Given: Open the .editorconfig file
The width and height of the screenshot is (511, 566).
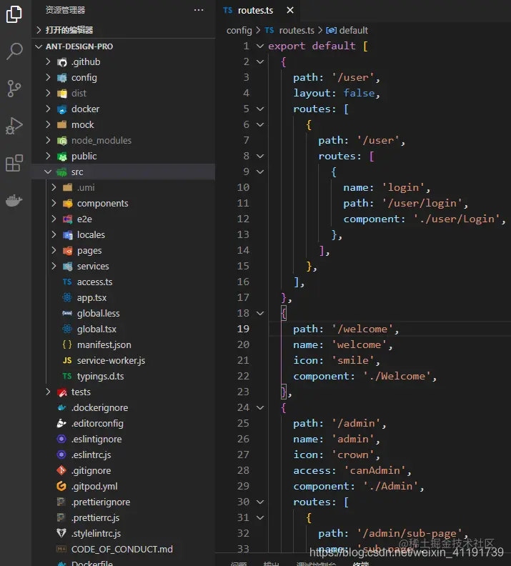Looking at the screenshot, I should (x=97, y=423).
